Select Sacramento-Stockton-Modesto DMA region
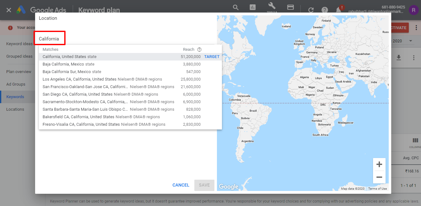Image resolution: width=421 pixels, height=206 pixels. (x=130, y=102)
